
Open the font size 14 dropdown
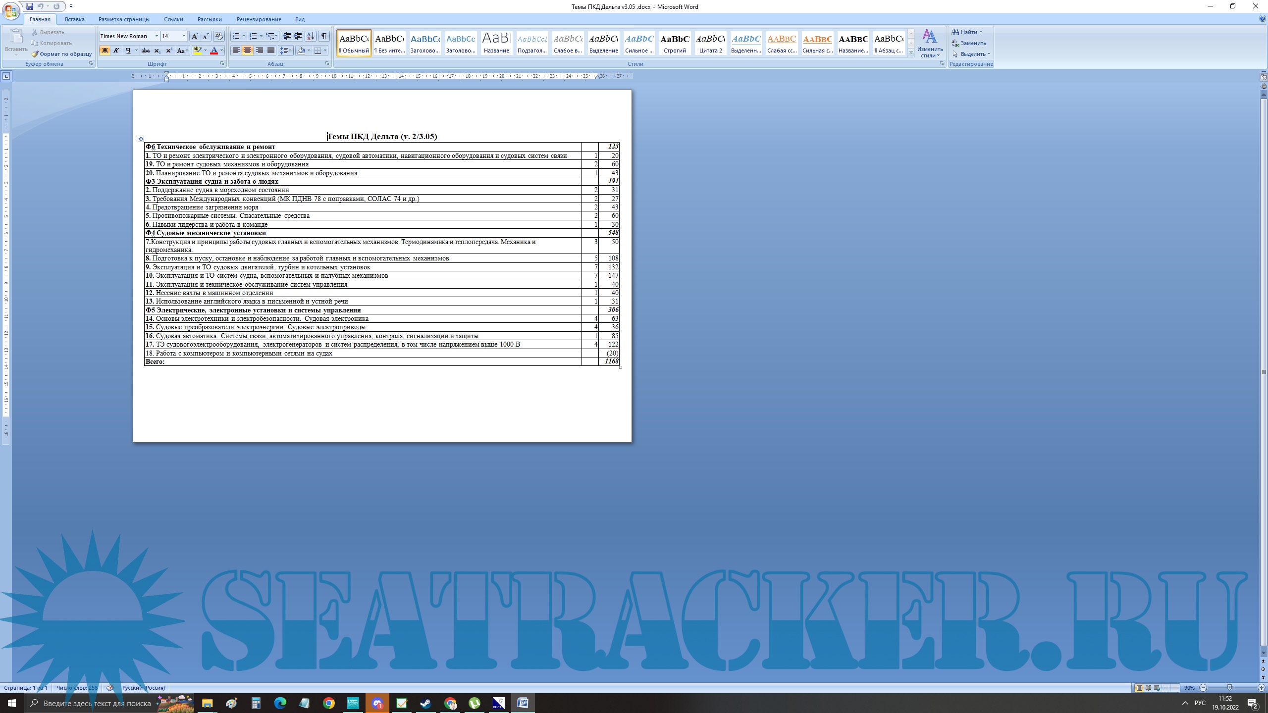[x=184, y=36]
